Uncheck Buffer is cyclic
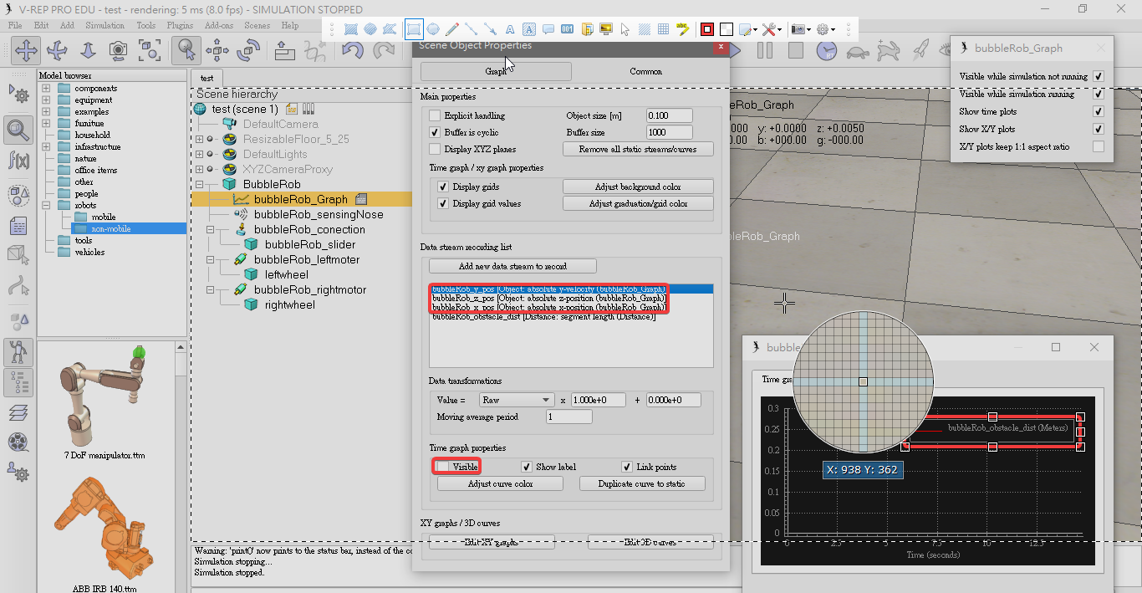Image resolution: width=1142 pixels, height=593 pixels. coord(435,132)
